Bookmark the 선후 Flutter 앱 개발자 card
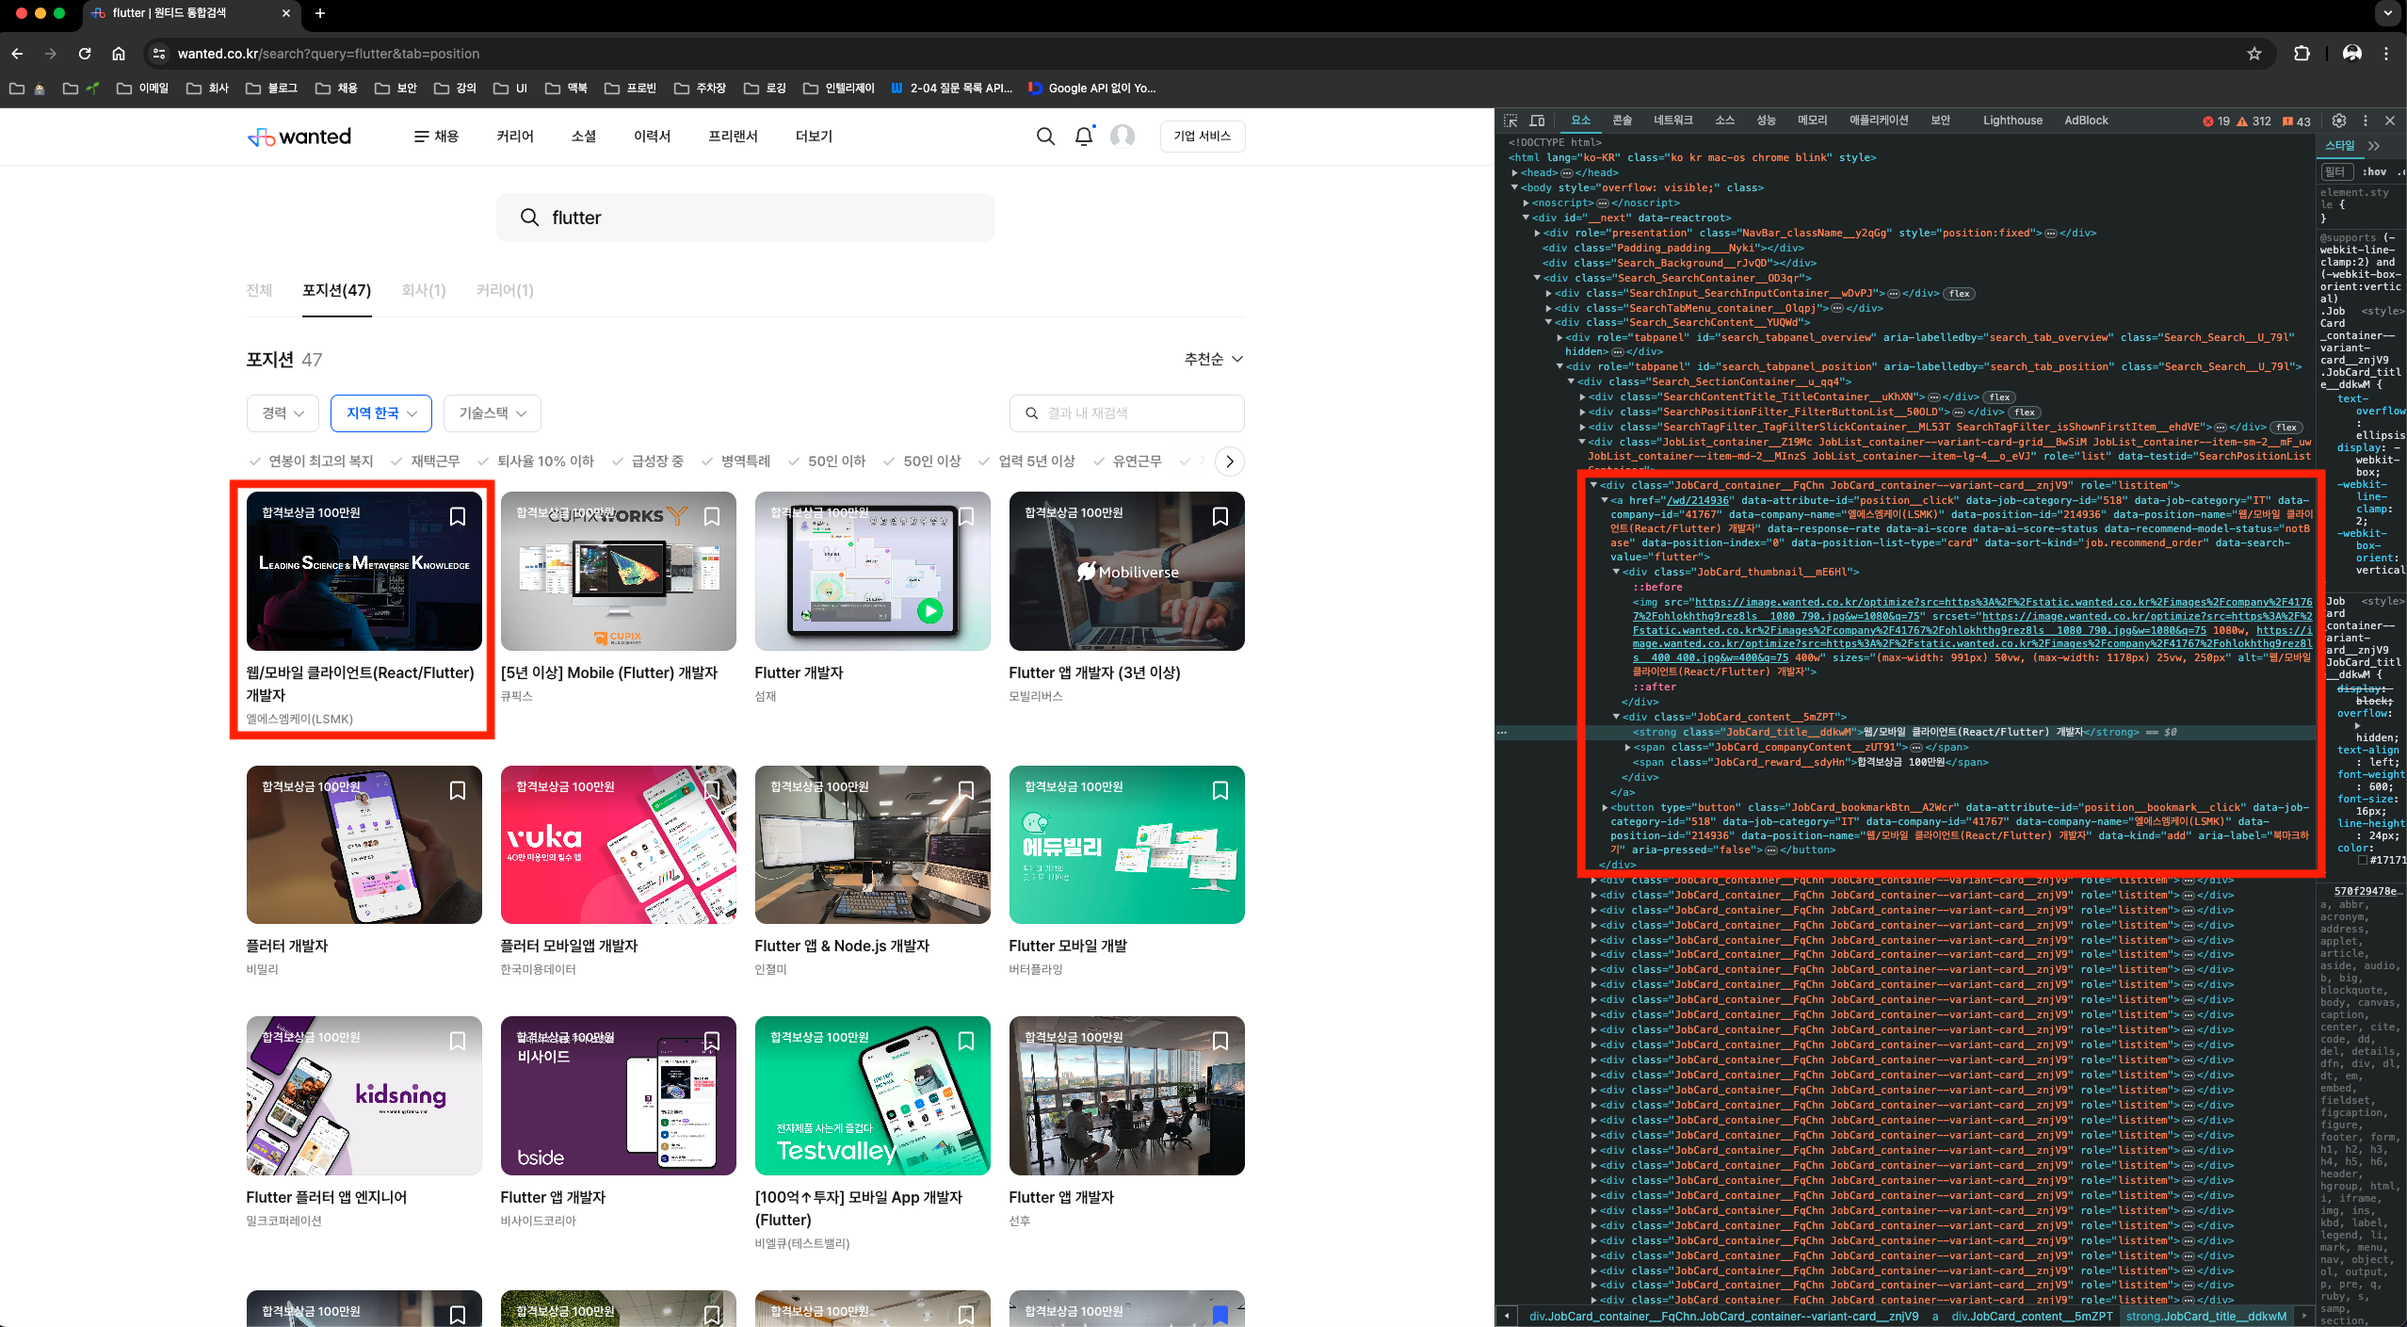The height and width of the screenshot is (1327, 2407). (x=1220, y=1041)
